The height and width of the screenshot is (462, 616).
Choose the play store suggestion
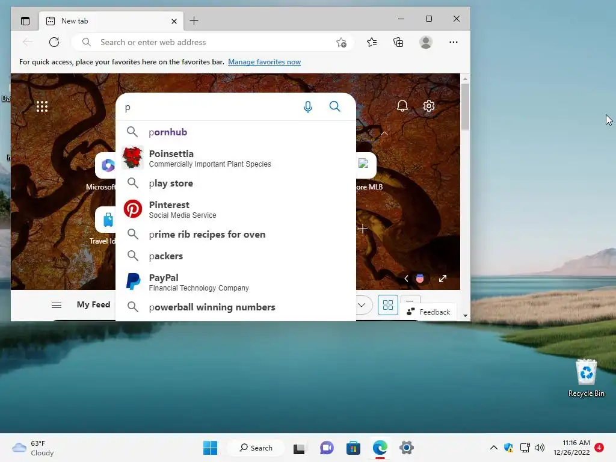(236, 183)
